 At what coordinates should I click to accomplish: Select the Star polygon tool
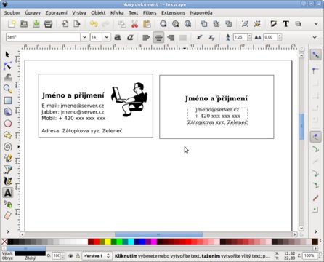point(8,135)
